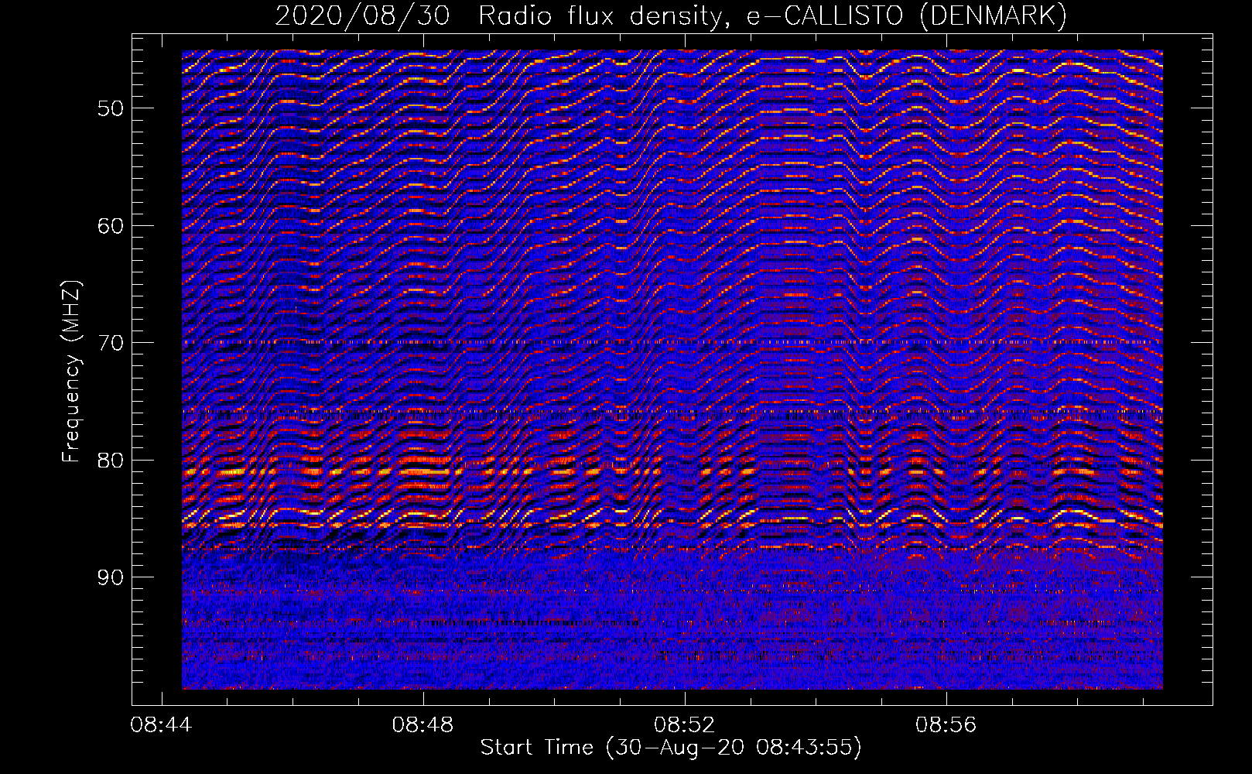
Task: Click the '08:52' time tick label
Action: tap(685, 725)
